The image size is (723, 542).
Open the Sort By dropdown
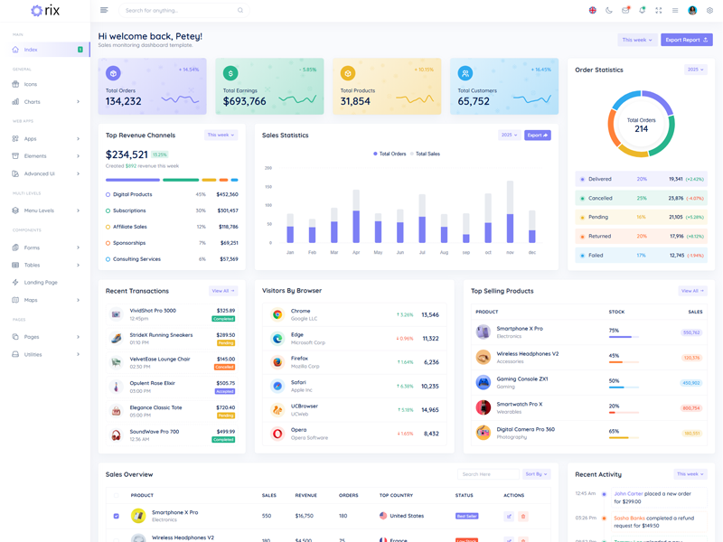[536, 473]
